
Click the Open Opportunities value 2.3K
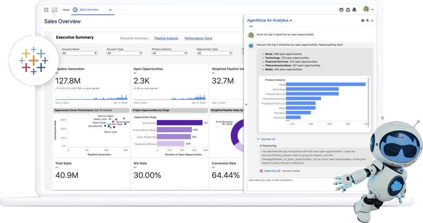click(x=142, y=81)
